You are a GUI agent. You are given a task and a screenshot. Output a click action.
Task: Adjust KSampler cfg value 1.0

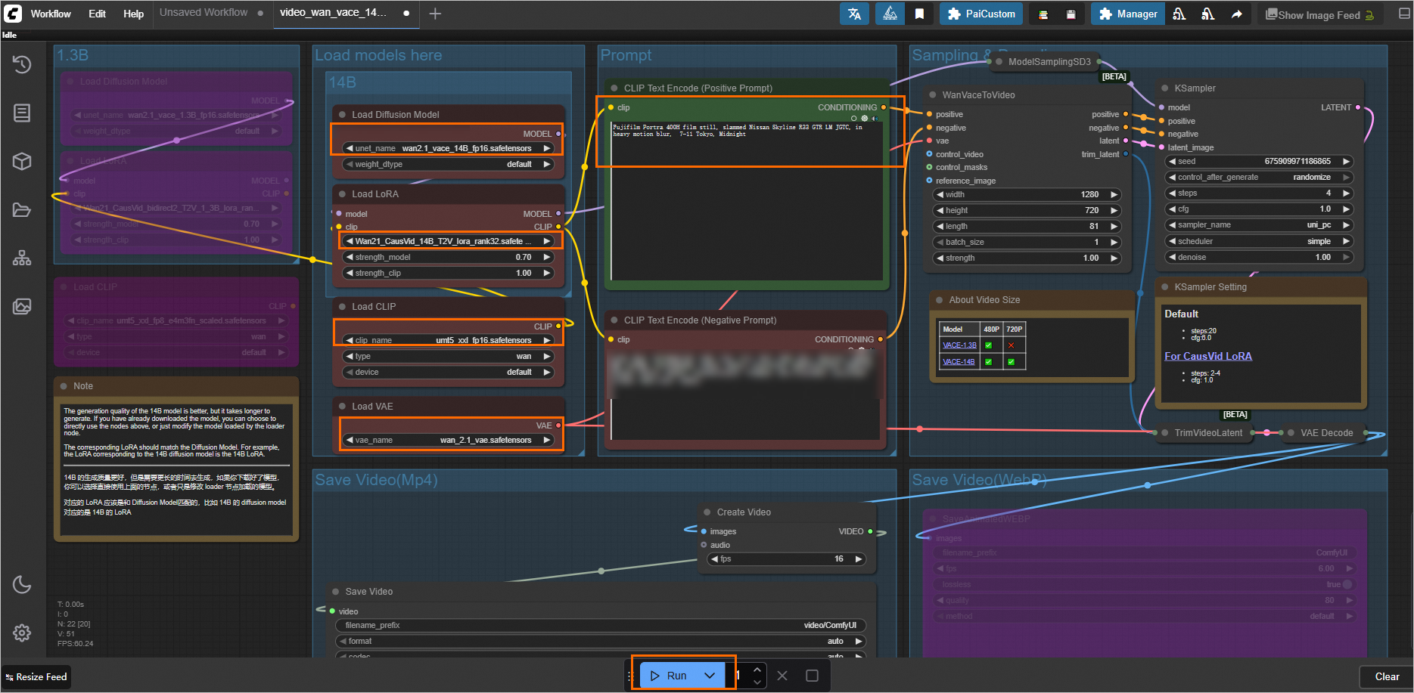tap(1259, 209)
